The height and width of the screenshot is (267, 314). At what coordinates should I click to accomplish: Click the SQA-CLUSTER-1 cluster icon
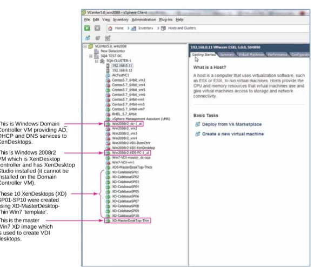[102, 61]
